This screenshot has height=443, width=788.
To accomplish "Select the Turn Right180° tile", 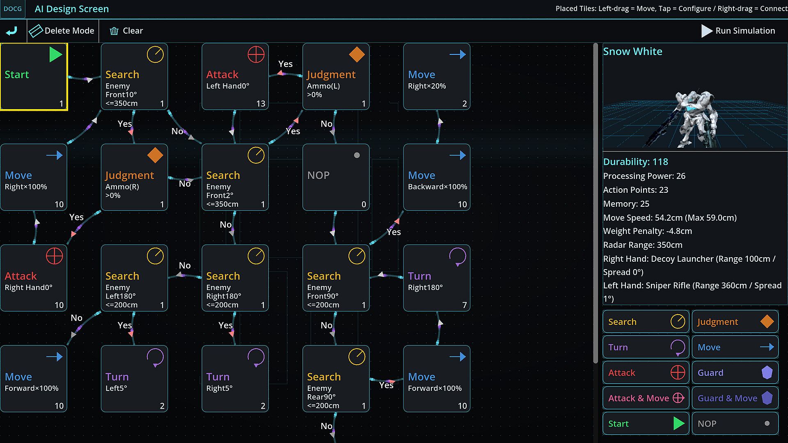I will 437,278.
